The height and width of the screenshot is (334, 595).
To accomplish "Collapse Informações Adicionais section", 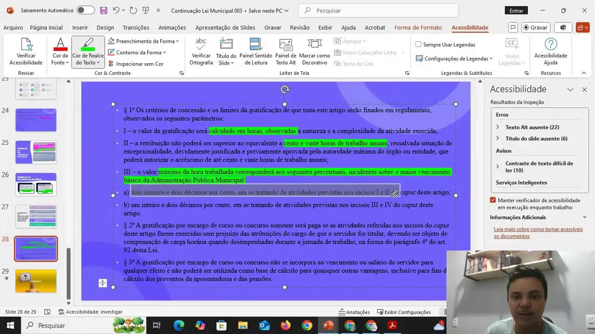I will coord(585,217).
